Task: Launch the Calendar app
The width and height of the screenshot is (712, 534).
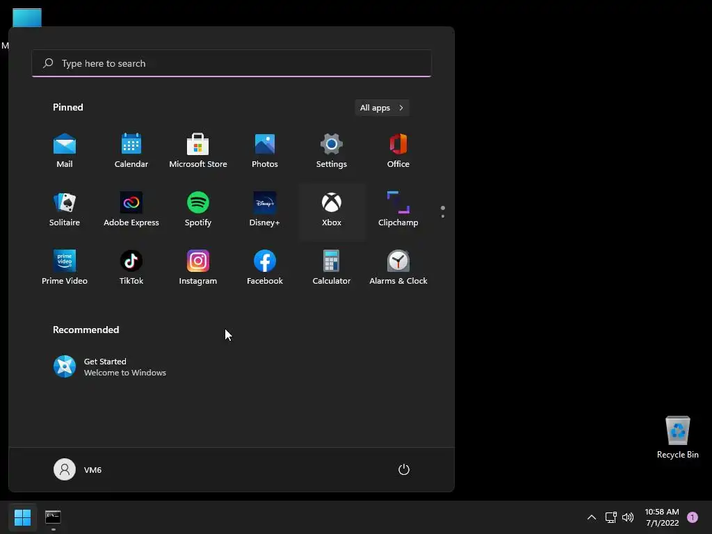Action: [x=131, y=151]
